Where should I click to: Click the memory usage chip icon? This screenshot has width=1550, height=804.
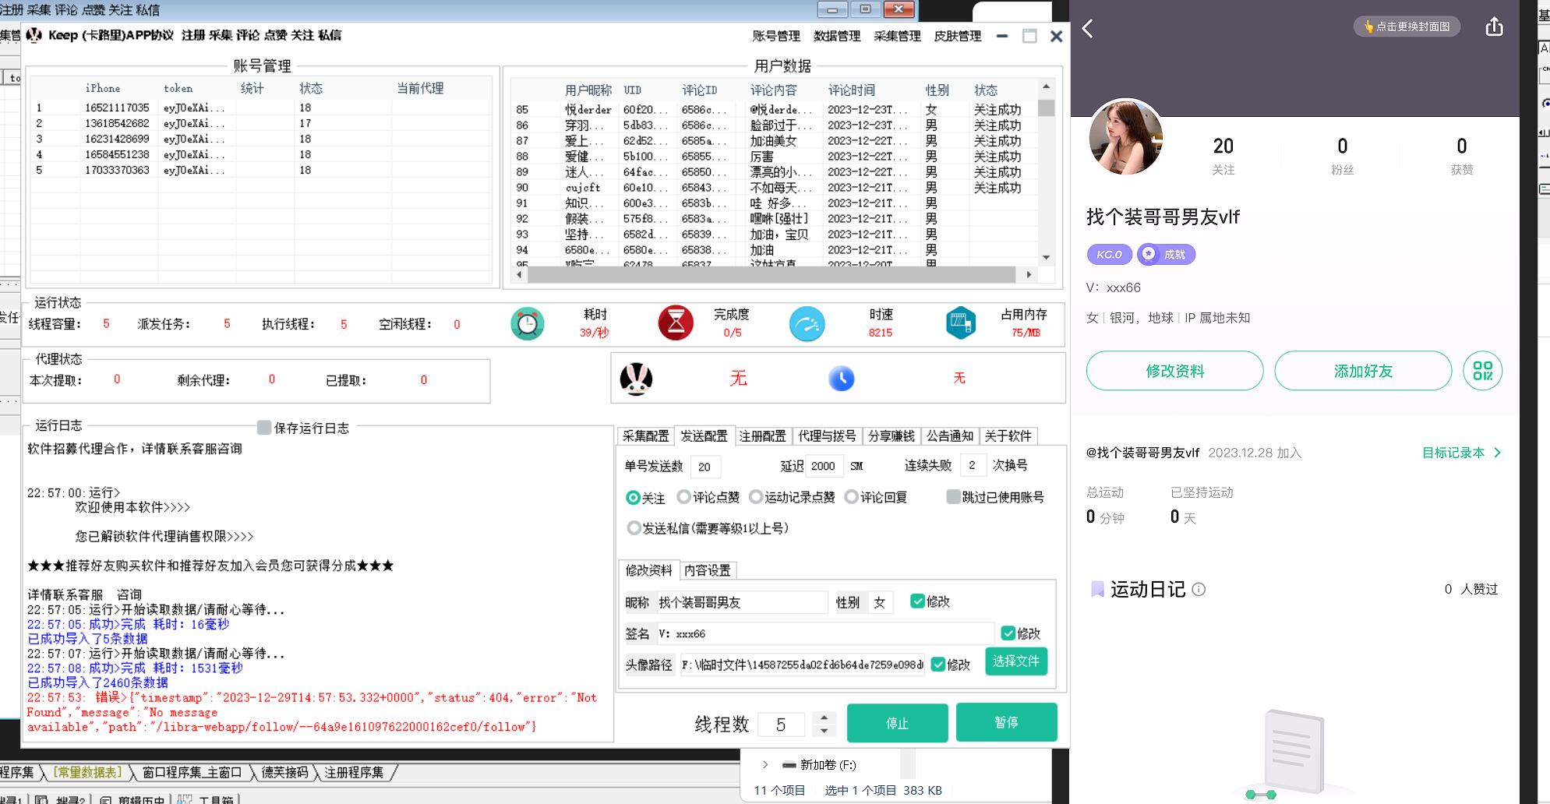[960, 323]
